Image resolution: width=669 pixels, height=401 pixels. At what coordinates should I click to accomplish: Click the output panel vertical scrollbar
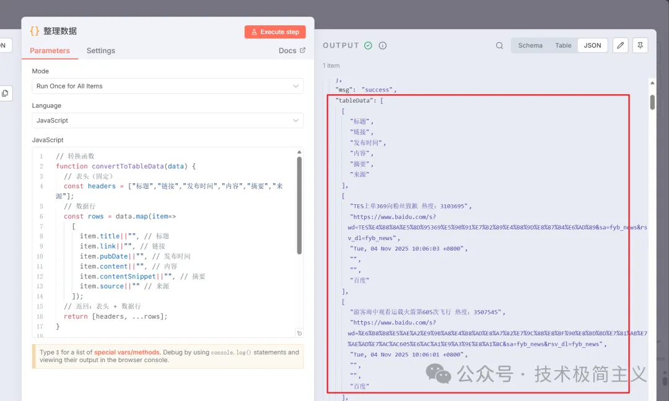pyautogui.click(x=652, y=102)
